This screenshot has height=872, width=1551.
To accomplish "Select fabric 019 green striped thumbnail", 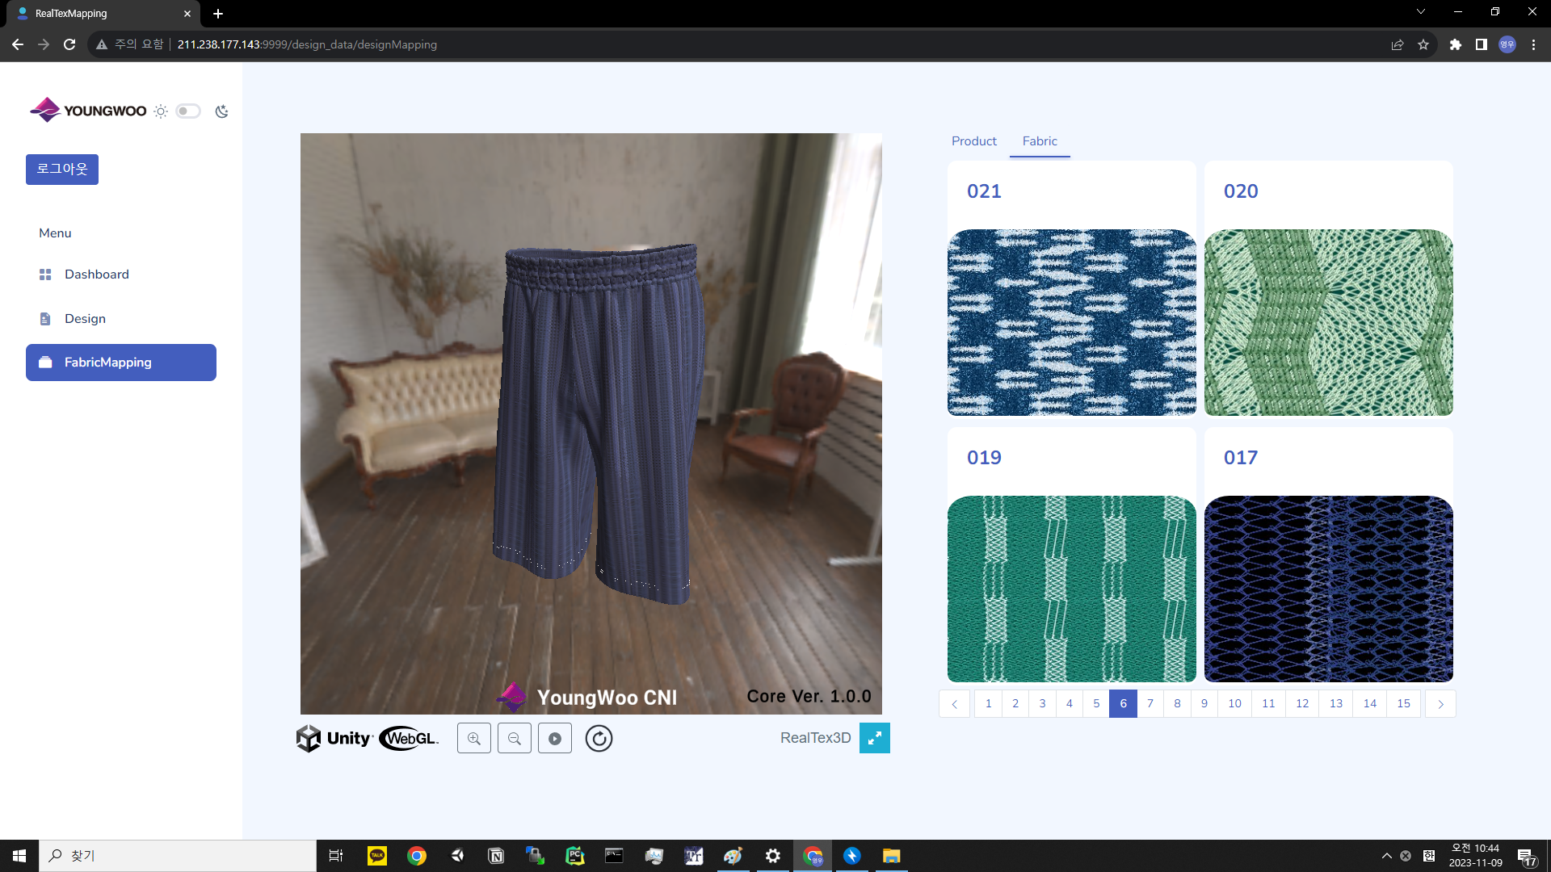I will [x=1071, y=589].
